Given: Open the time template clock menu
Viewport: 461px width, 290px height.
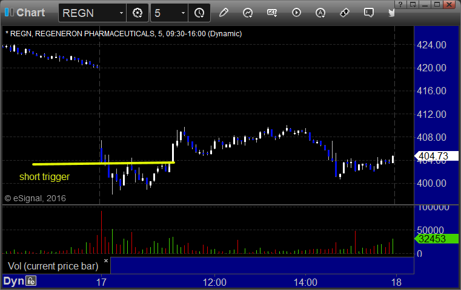Looking at the screenshot, I should pyautogui.click(x=199, y=13).
